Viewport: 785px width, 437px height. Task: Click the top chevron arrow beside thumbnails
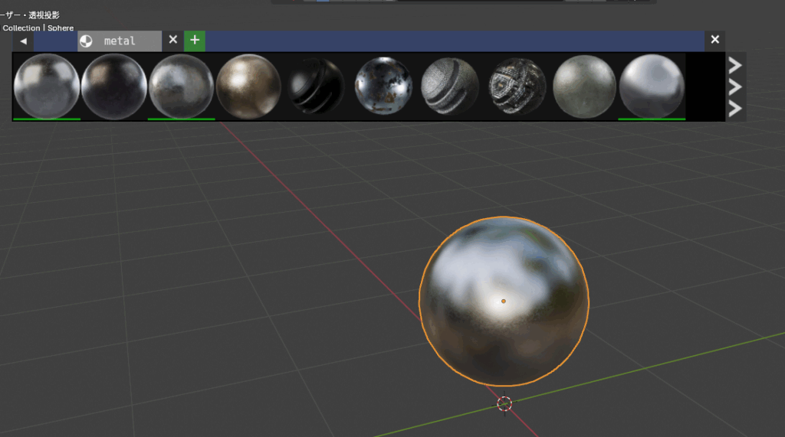(734, 64)
